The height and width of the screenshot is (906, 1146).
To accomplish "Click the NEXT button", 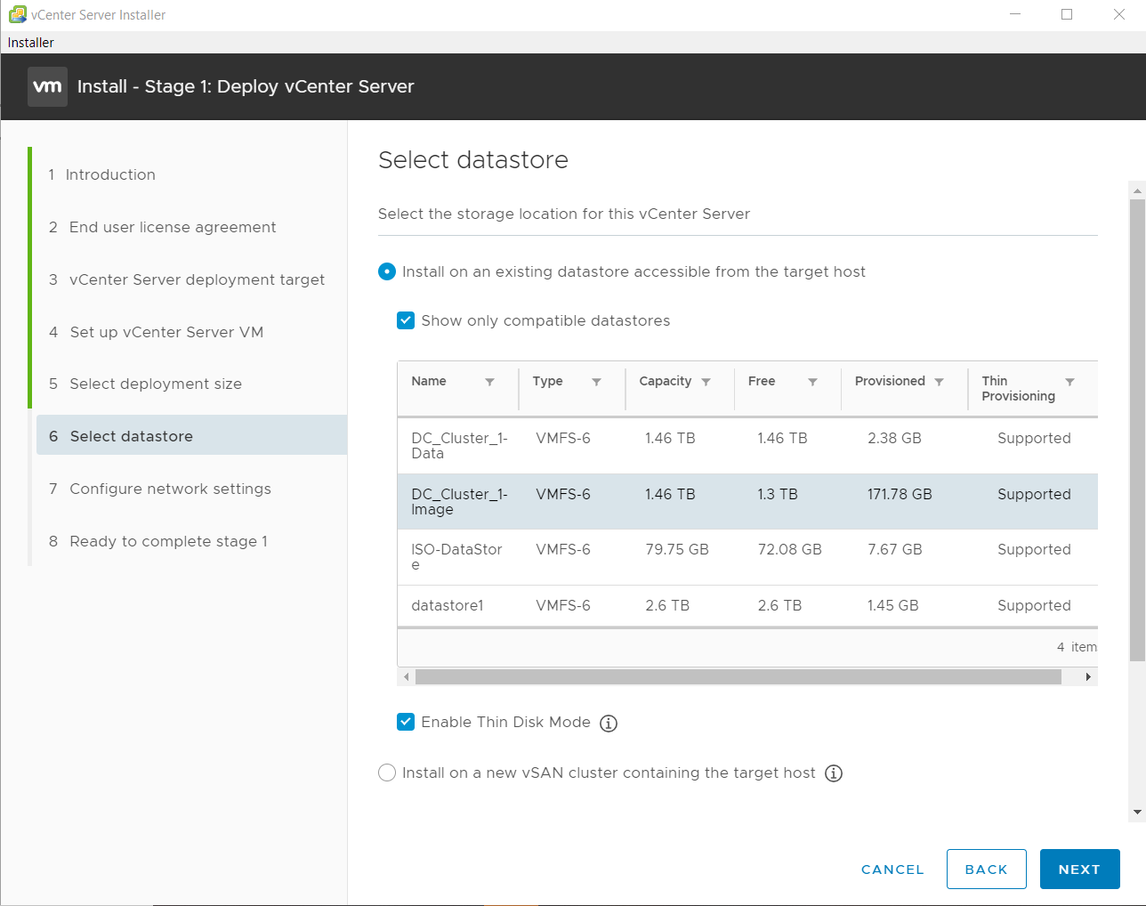I will point(1079,869).
